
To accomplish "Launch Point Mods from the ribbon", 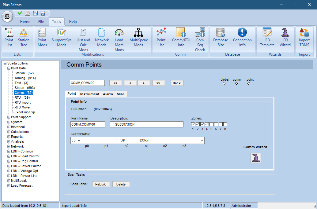I will [x=42, y=38].
